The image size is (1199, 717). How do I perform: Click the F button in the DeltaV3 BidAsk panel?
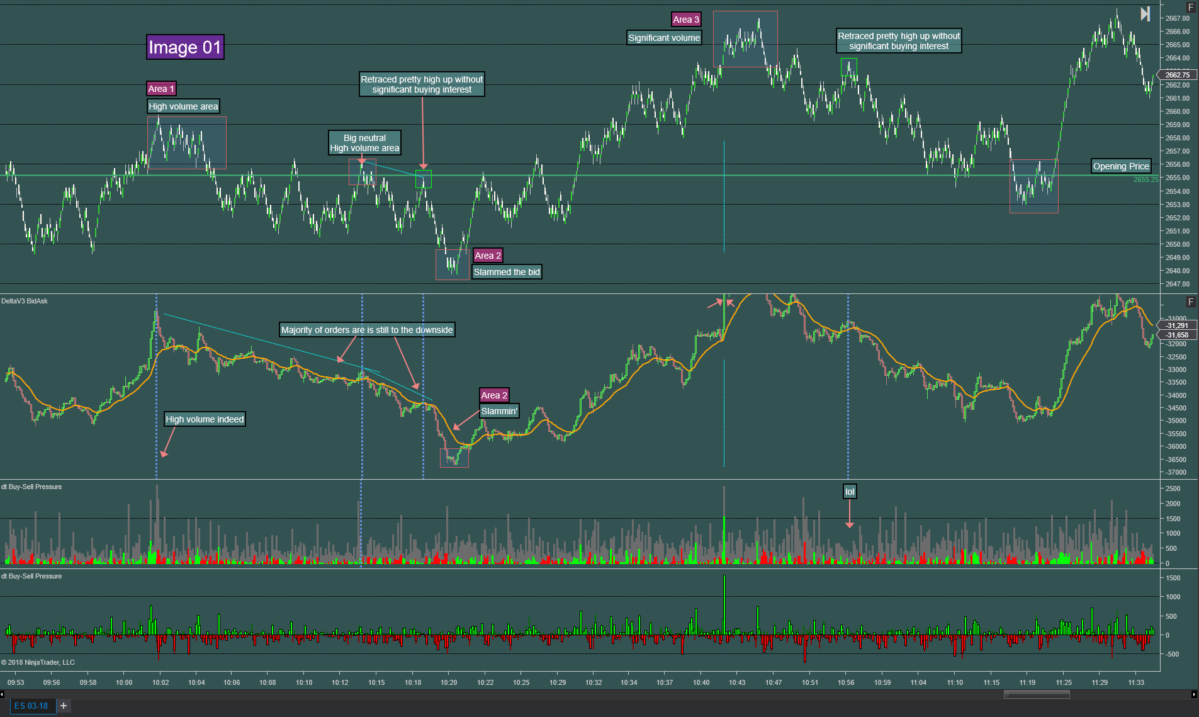[1190, 302]
